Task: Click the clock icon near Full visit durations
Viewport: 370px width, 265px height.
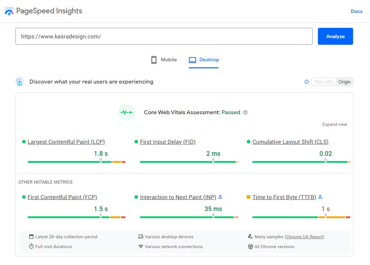Action: (x=31, y=246)
